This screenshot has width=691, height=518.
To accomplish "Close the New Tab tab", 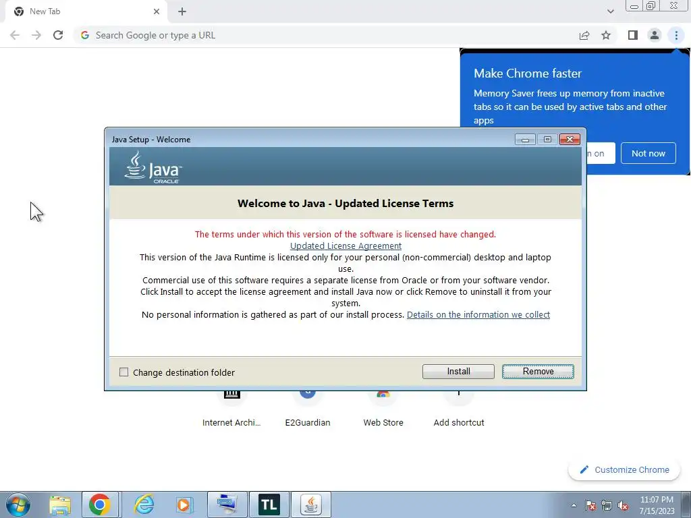I will [x=157, y=11].
